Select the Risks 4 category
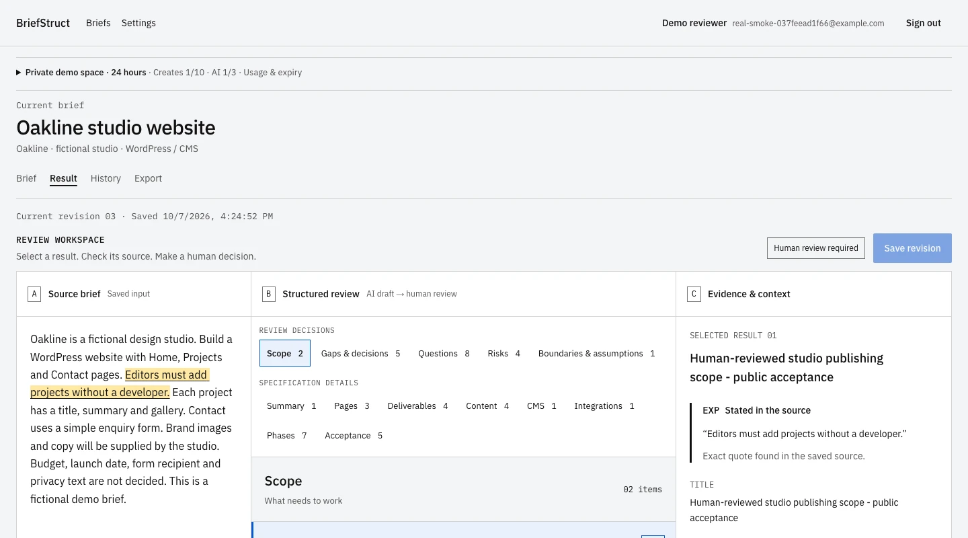This screenshot has width=968, height=538. click(504, 353)
